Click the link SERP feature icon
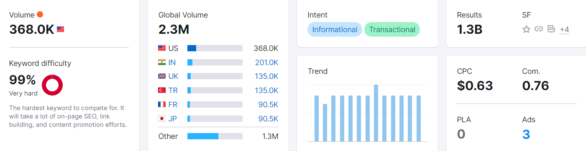This screenshot has height=151, width=586. [539, 29]
